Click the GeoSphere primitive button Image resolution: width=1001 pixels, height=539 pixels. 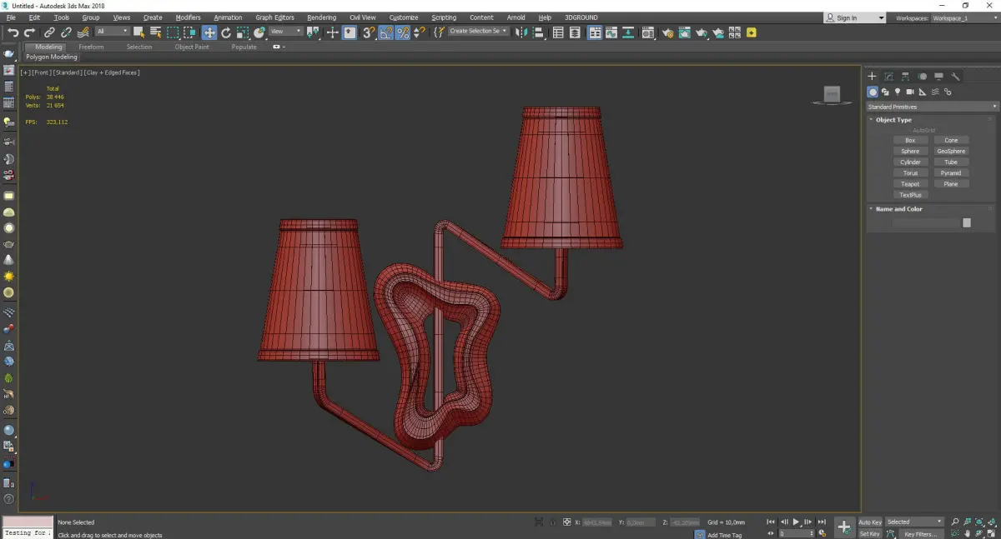pos(951,151)
